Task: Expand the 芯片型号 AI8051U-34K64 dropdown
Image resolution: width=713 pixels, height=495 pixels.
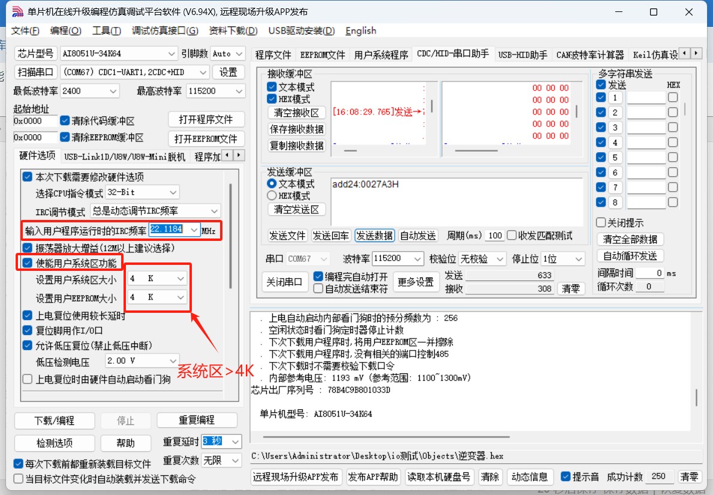Action: tap(172, 54)
